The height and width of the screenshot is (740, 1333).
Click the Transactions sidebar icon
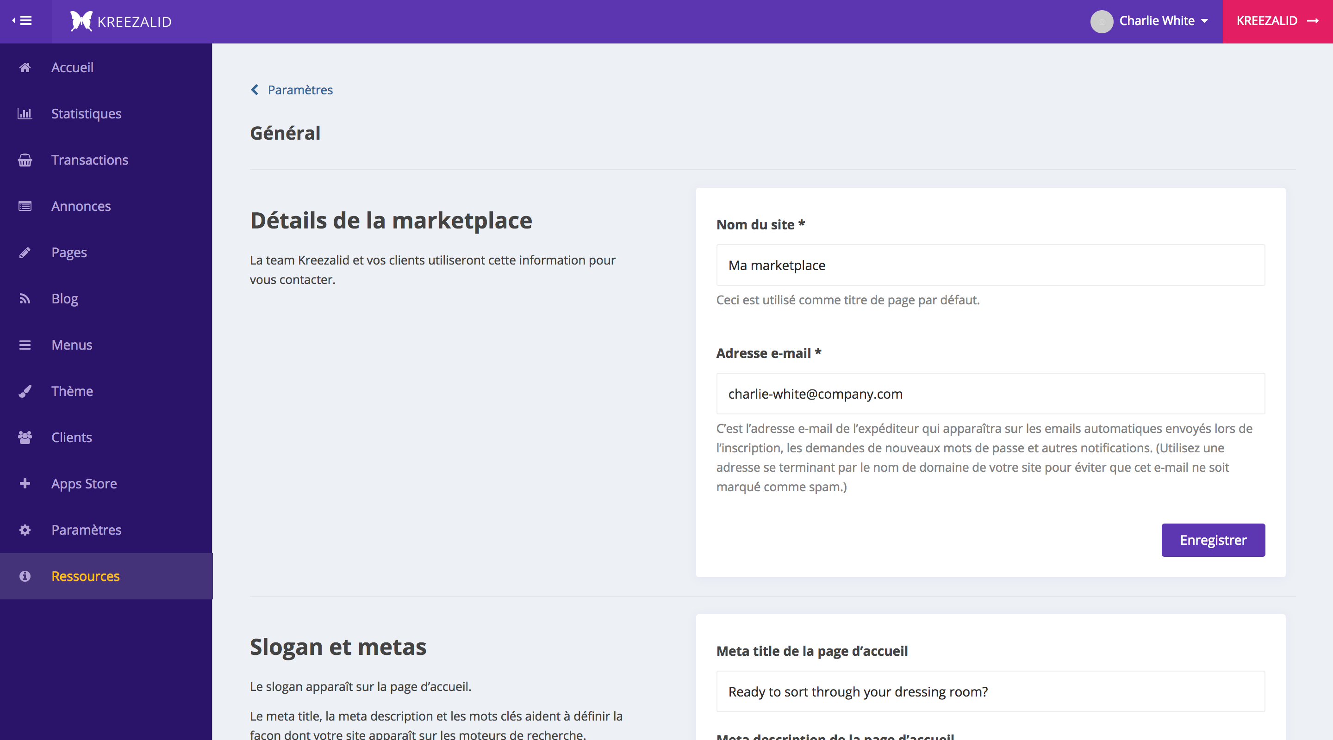pyautogui.click(x=25, y=160)
